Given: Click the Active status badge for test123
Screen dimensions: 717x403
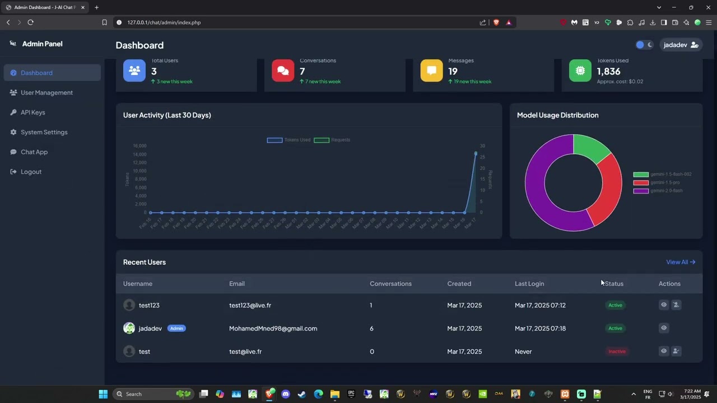Looking at the screenshot, I should point(615,305).
